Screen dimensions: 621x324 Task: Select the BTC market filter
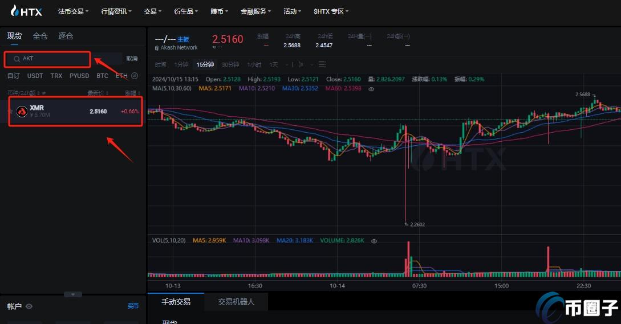pos(102,76)
